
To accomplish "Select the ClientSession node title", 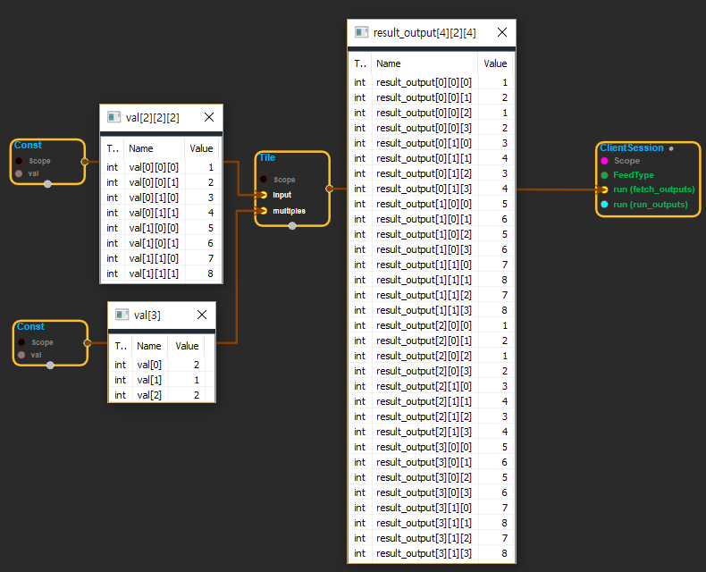I will 631,147.
